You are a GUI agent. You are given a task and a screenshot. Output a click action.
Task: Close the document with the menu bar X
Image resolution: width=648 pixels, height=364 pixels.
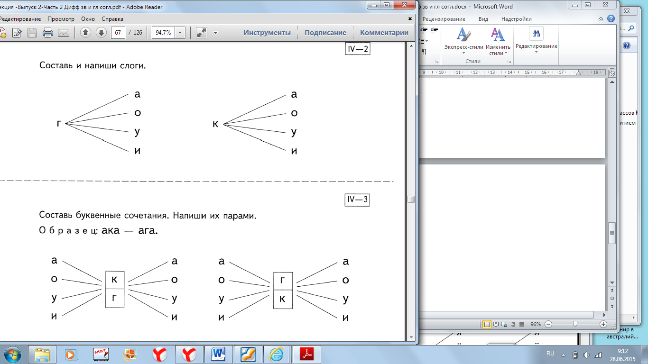coord(410,19)
